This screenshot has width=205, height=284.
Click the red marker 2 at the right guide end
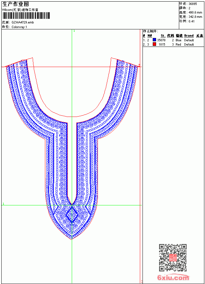[x=139, y=65]
